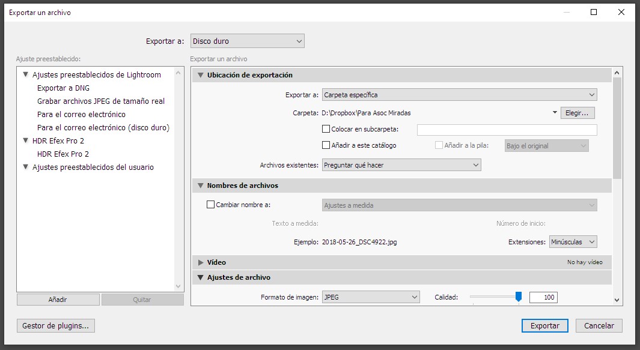
Task: Open the 'Ajustes a medida' dropdown
Action: (x=460, y=205)
